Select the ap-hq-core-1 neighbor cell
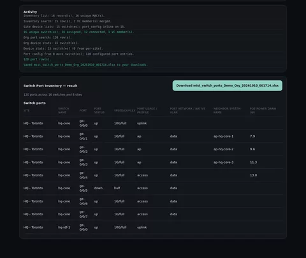 [x=223, y=136]
